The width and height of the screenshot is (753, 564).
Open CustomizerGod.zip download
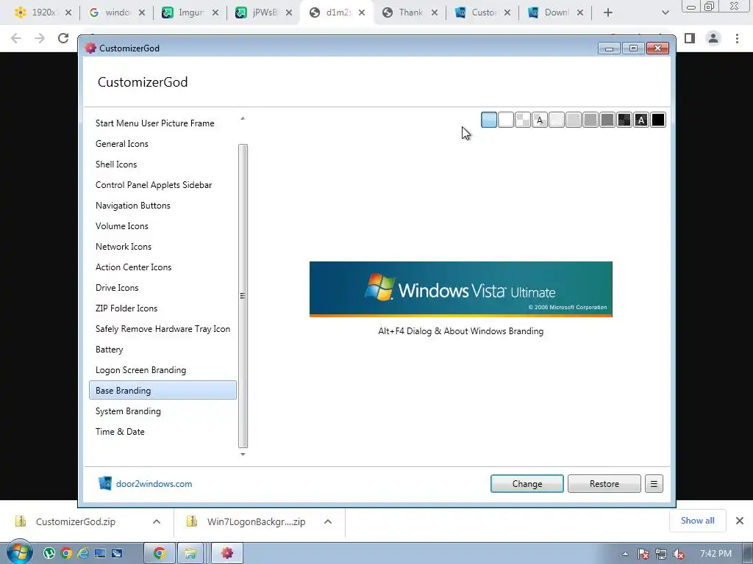coord(76,522)
